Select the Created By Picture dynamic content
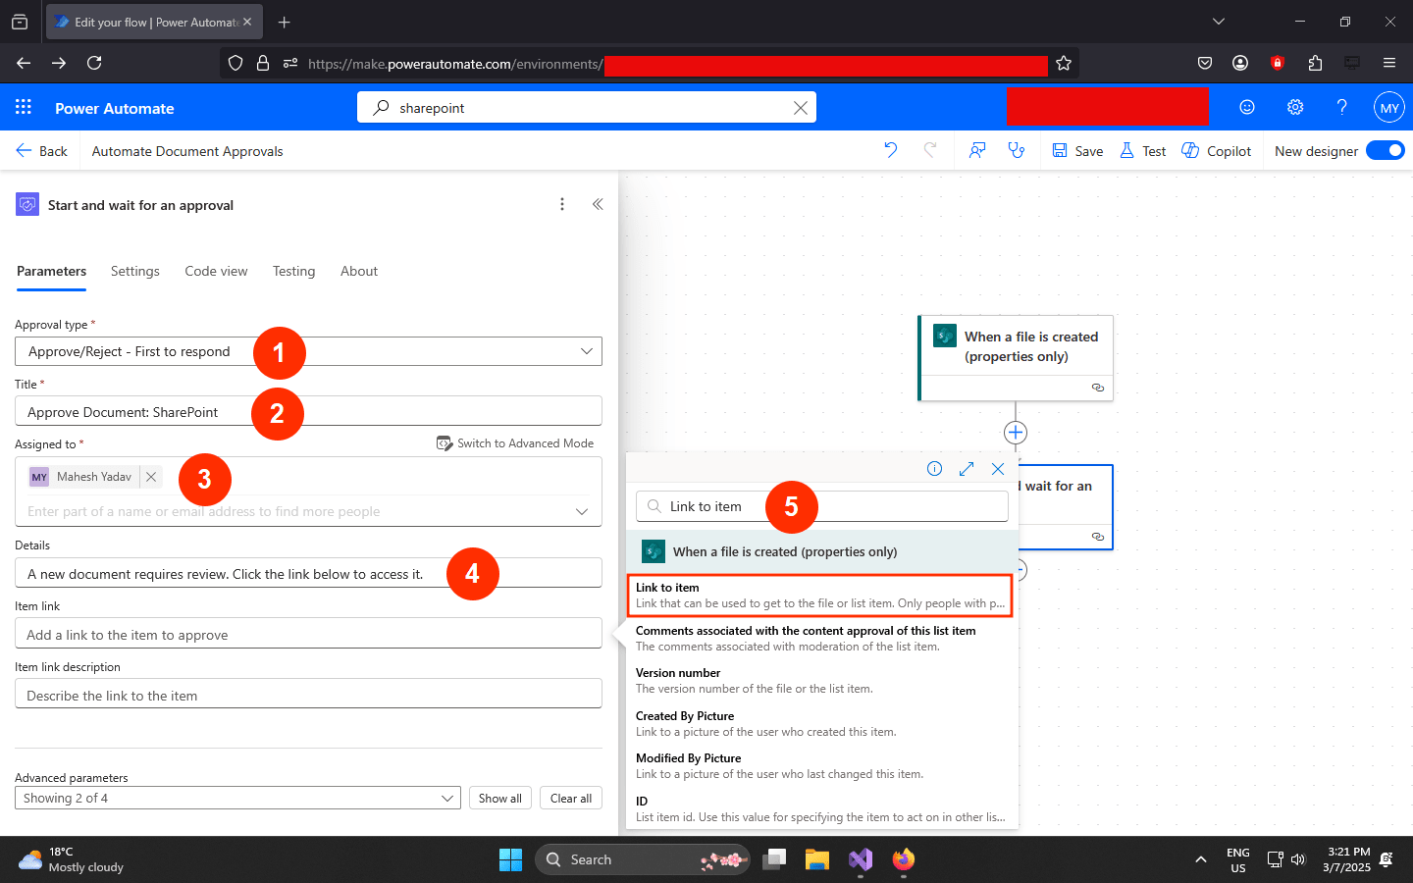The width and height of the screenshot is (1413, 883). pos(820,724)
